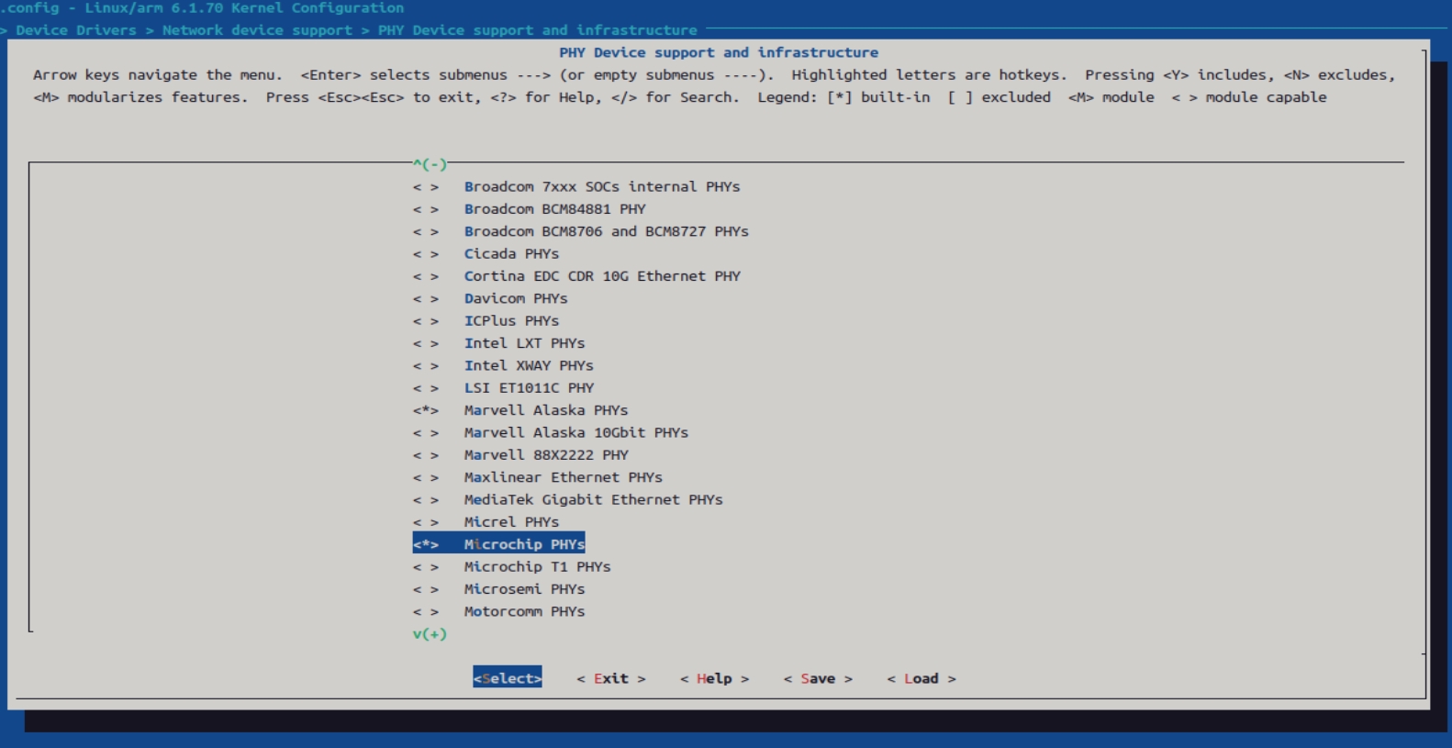Toggle Davicom PHYs tristate box
The image size is (1452, 748).
tap(426, 298)
